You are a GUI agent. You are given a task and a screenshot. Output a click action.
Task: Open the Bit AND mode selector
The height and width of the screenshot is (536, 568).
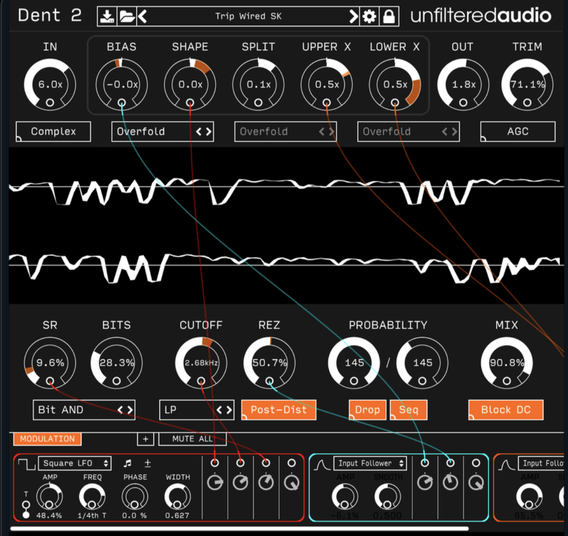[x=84, y=410]
